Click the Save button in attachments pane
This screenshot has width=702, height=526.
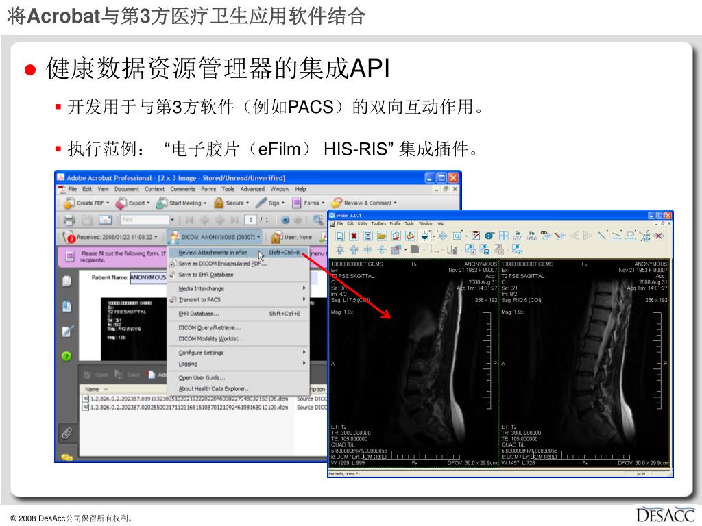pos(128,375)
